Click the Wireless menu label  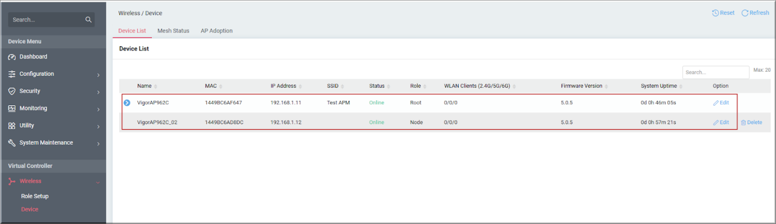click(x=30, y=182)
